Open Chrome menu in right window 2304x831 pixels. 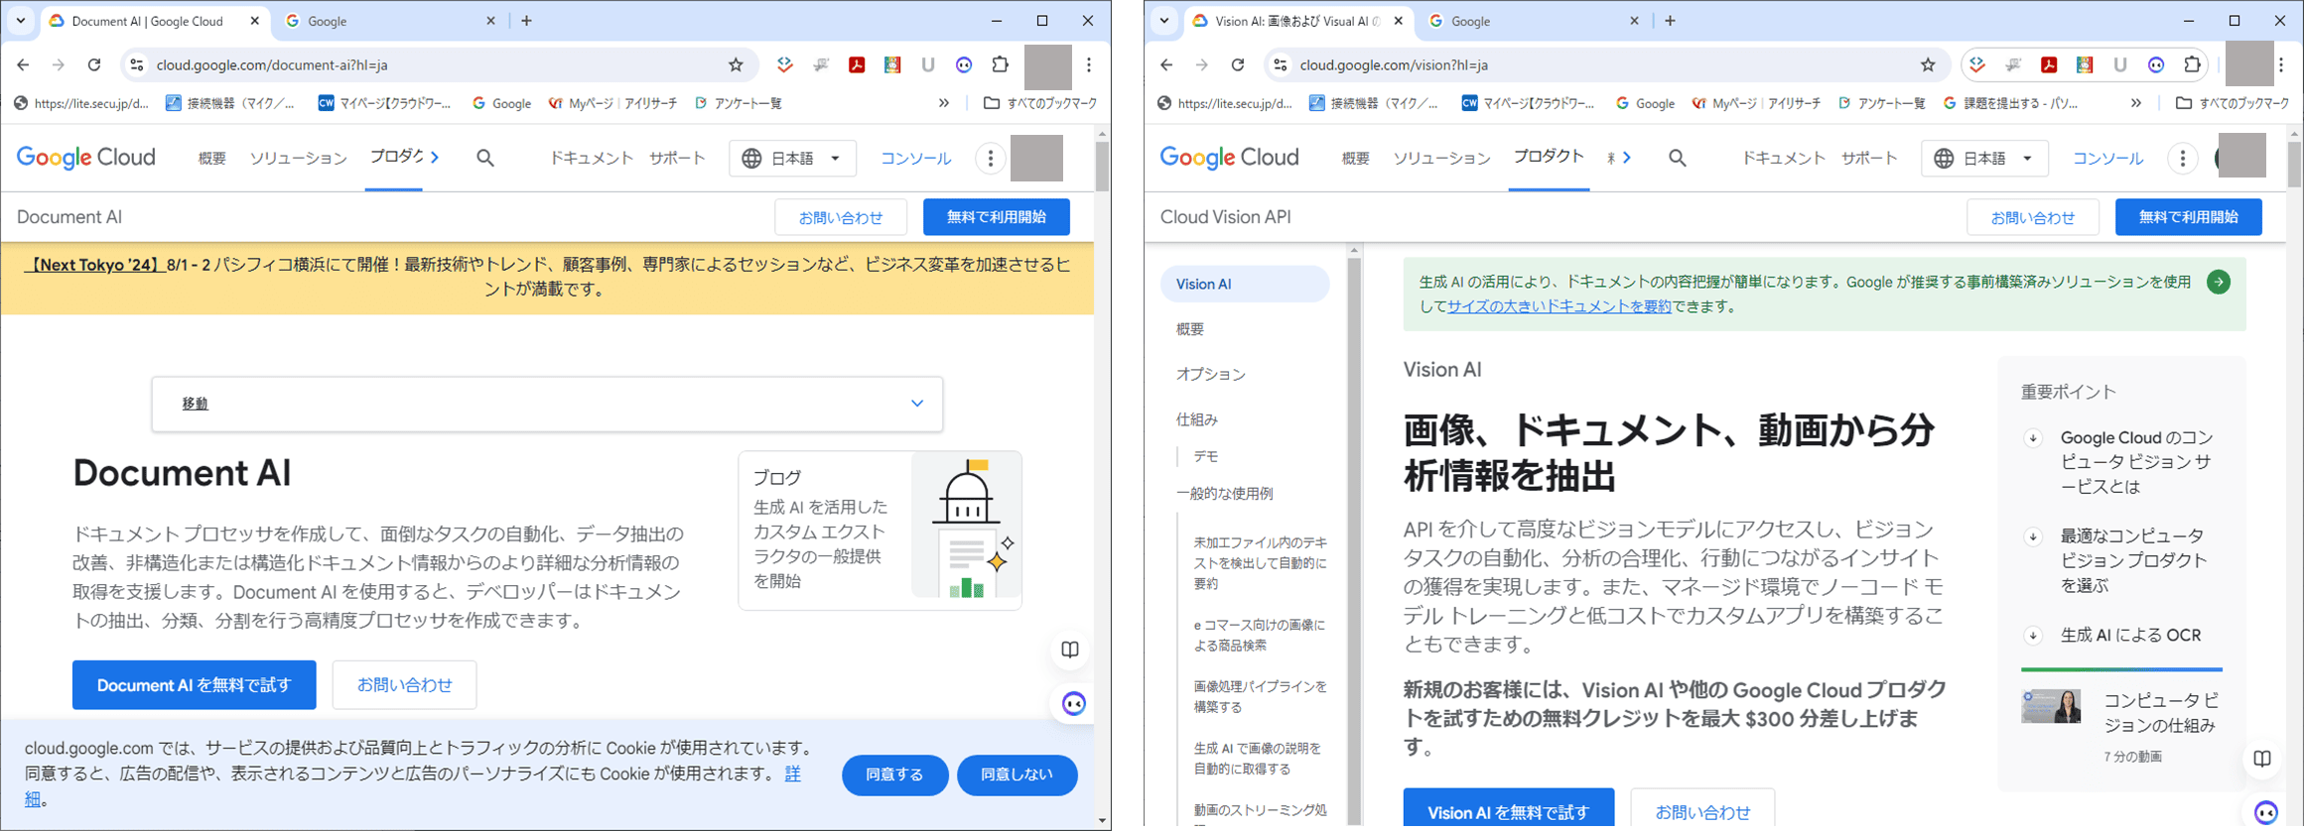coord(2282,64)
